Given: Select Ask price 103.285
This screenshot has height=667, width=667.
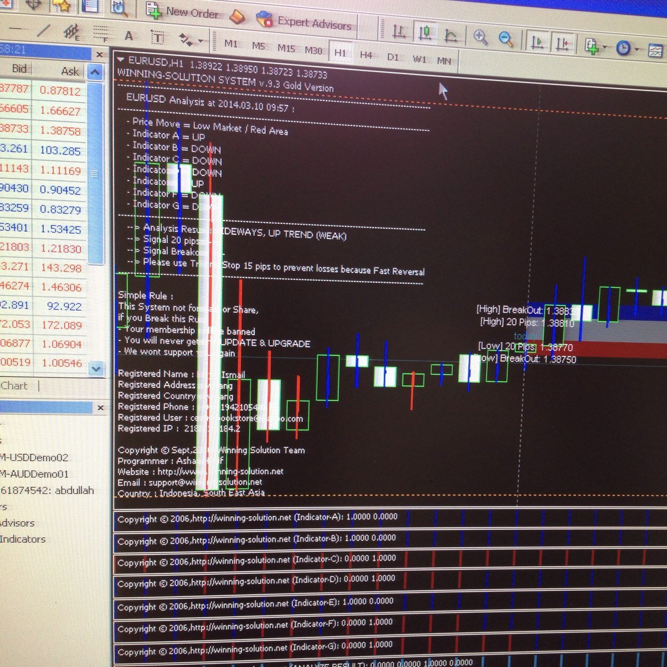Looking at the screenshot, I should coord(60,151).
